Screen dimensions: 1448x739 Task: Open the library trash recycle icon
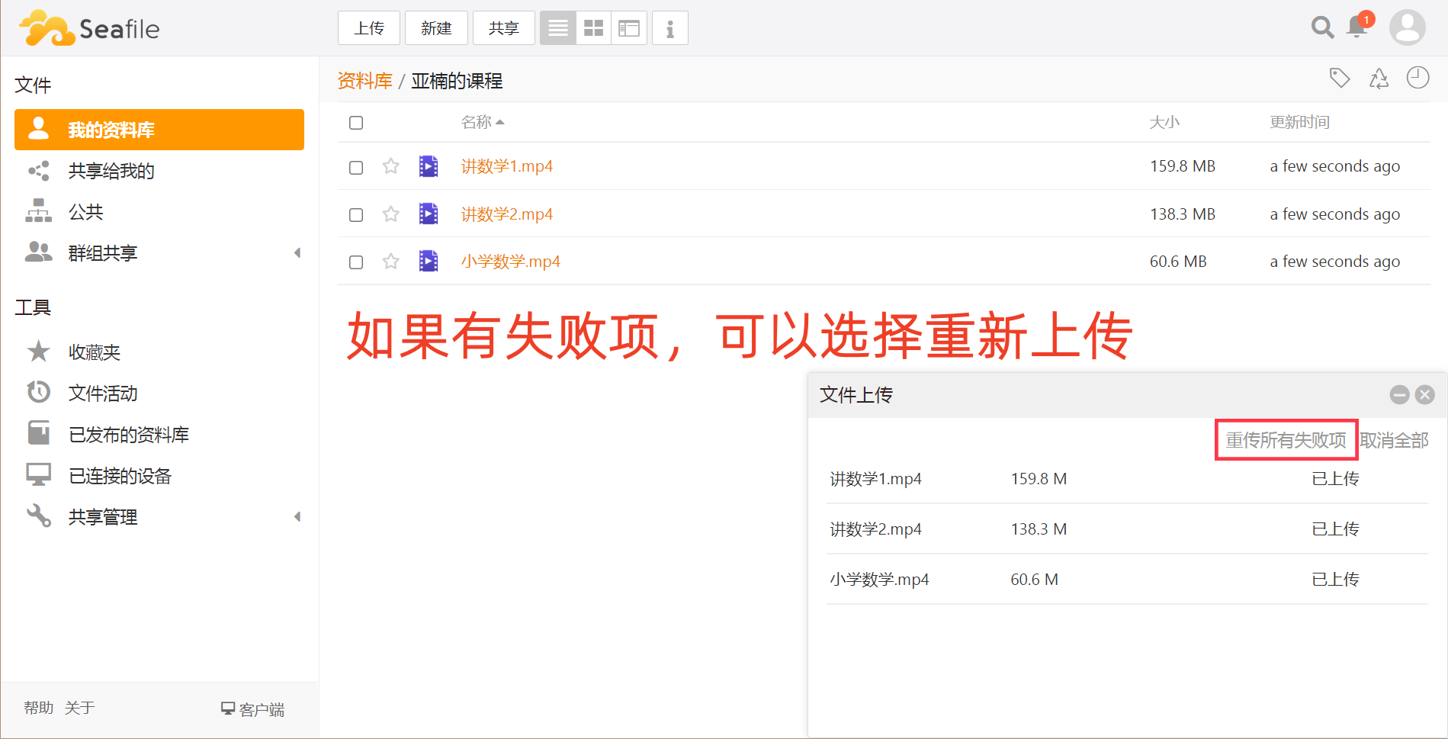(1379, 79)
